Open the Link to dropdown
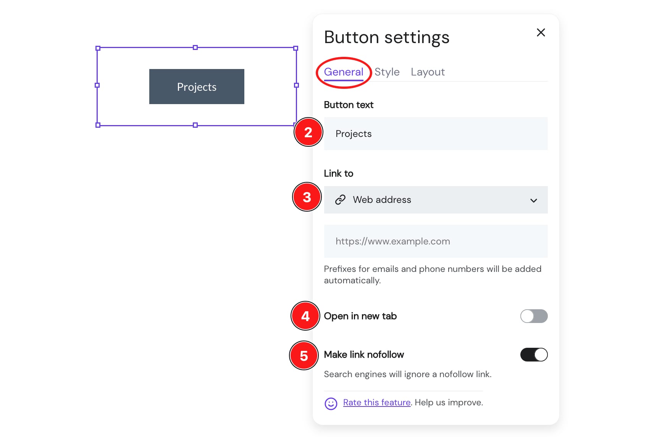662x437 pixels. [436, 200]
